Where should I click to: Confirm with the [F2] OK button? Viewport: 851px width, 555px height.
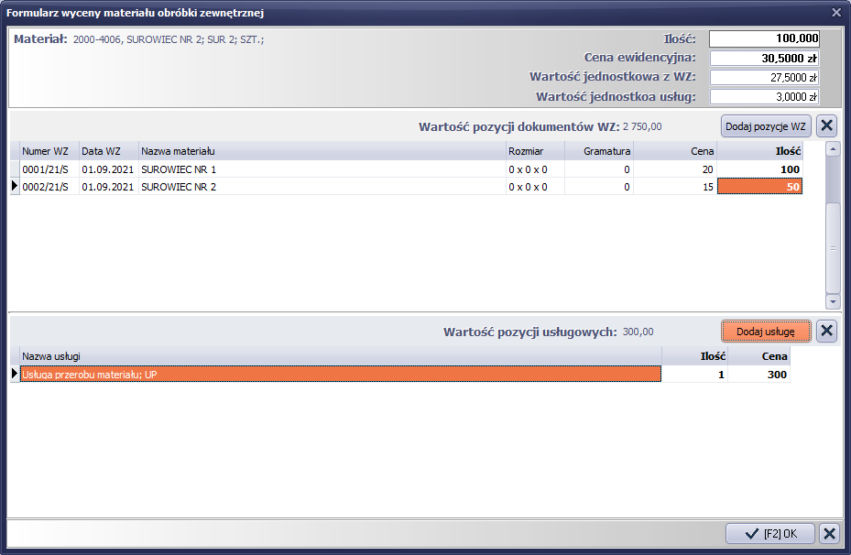(769, 534)
